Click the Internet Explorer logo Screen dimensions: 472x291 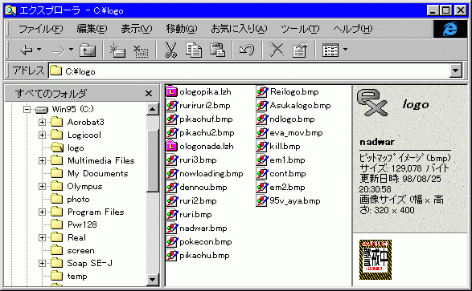click(x=450, y=29)
